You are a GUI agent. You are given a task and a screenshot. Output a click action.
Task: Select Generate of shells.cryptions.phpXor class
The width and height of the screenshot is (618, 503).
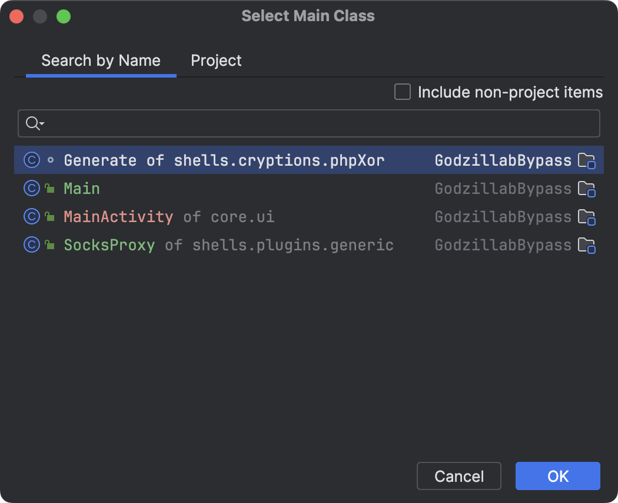coord(224,160)
